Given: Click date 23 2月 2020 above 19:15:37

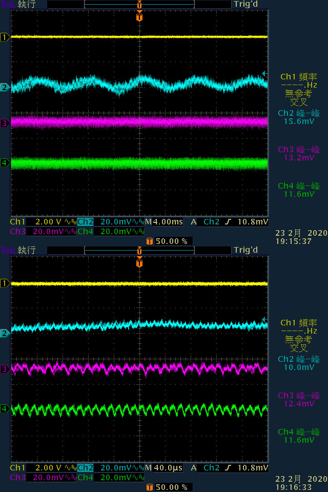Looking at the screenshot, I should [301, 233].
